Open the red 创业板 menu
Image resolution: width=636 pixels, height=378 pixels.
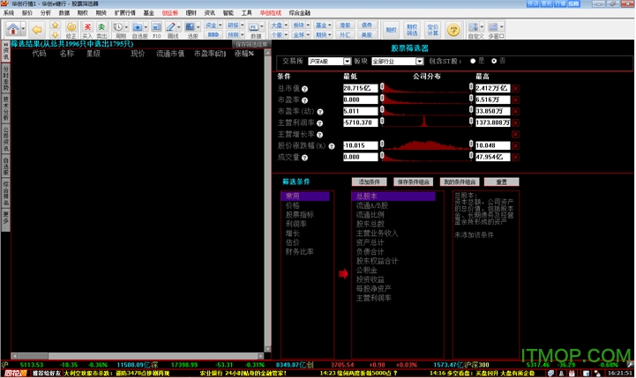[x=170, y=13]
